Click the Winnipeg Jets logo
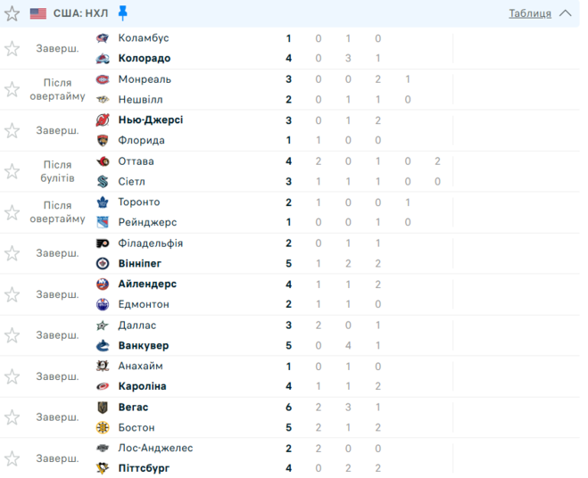The image size is (588, 478). pos(103,264)
